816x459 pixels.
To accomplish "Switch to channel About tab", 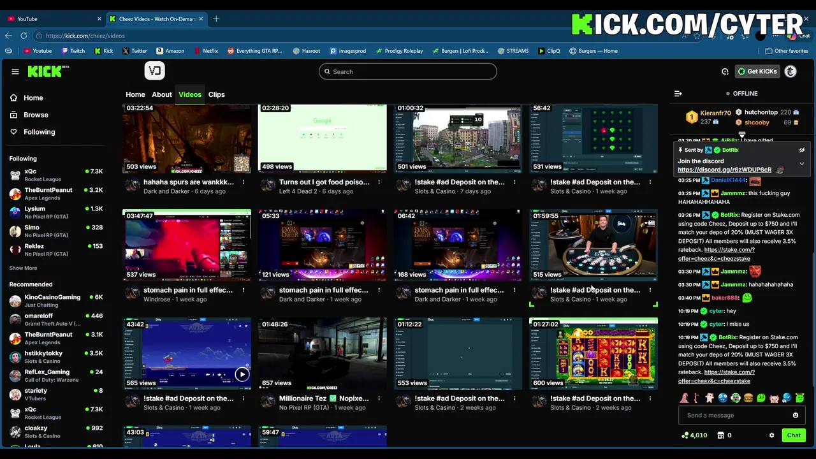I will [162, 94].
